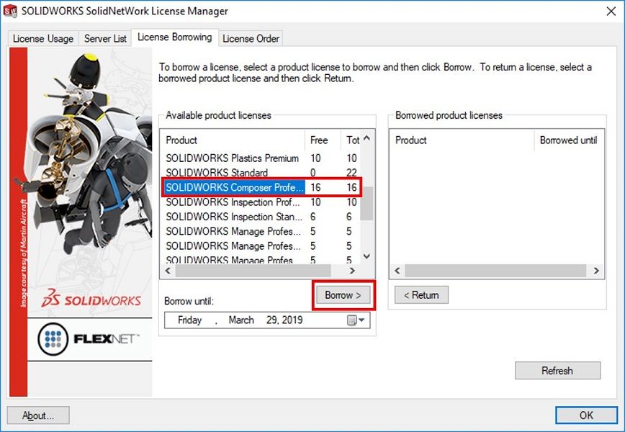Choose SOLIDWORKS Inspection Prof... license
This screenshot has height=432, width=625.
point(233,202)
